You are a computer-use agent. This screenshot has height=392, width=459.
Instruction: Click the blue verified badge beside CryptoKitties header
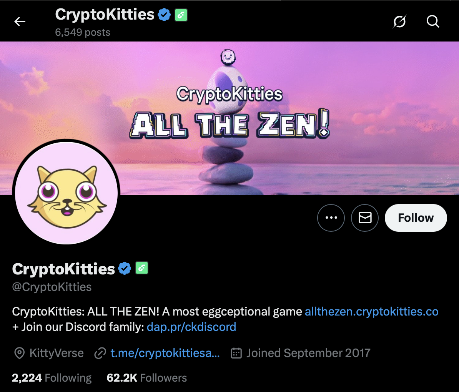point(163,15)
